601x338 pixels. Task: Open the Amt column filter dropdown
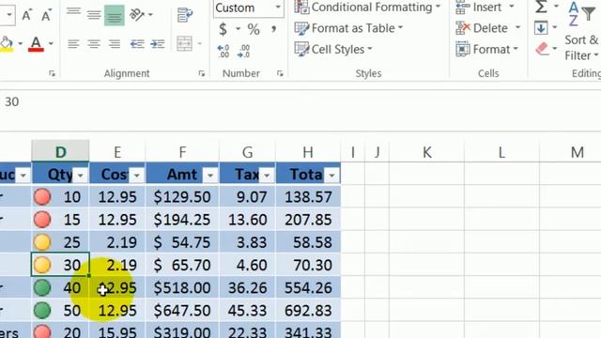click(210, 176)
